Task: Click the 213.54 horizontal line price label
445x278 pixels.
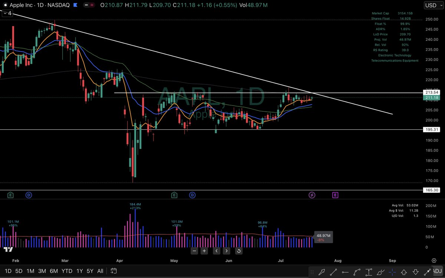Action: point(432,92)
